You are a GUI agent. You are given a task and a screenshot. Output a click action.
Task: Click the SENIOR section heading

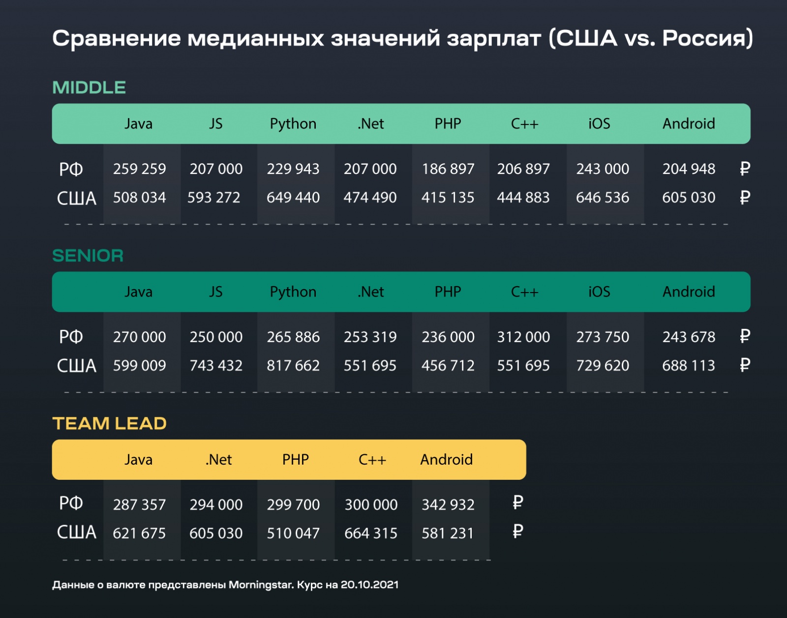(88, 256)
